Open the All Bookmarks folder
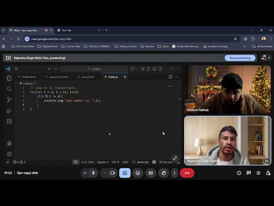 click(x=262, y=46)
